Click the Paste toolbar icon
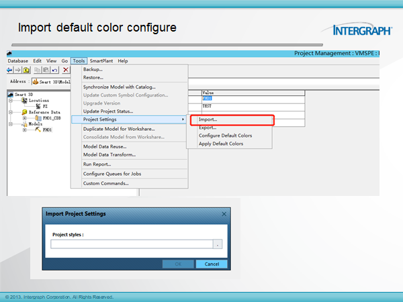Viewport: 403px width, 302px height. tap(46, 70)
